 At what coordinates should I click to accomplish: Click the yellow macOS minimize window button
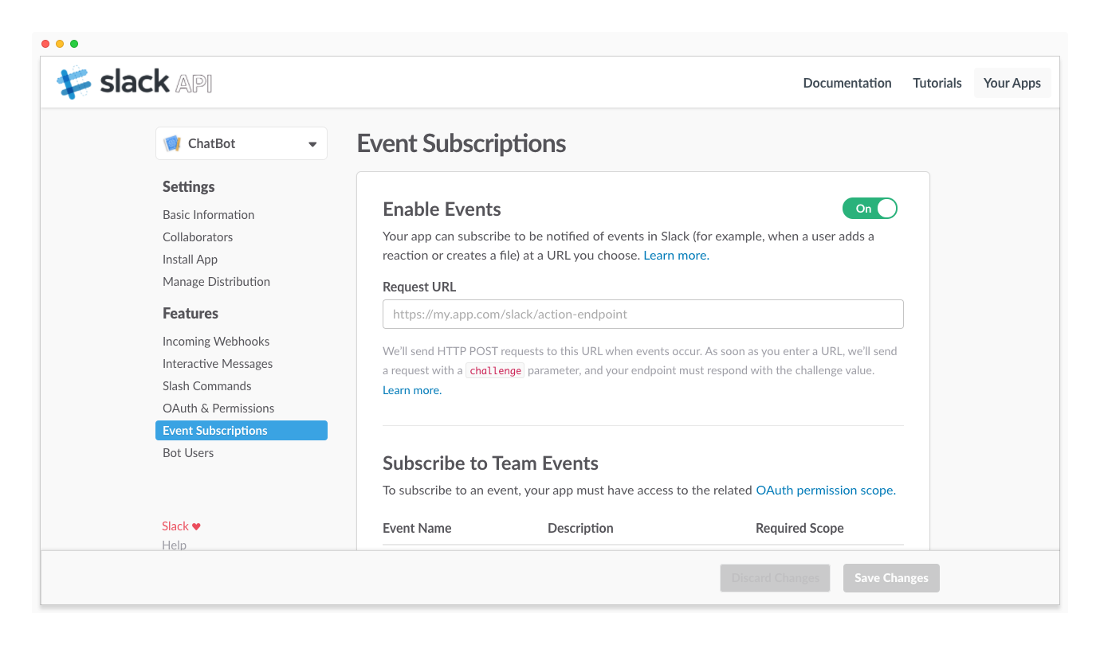(60, 44)
